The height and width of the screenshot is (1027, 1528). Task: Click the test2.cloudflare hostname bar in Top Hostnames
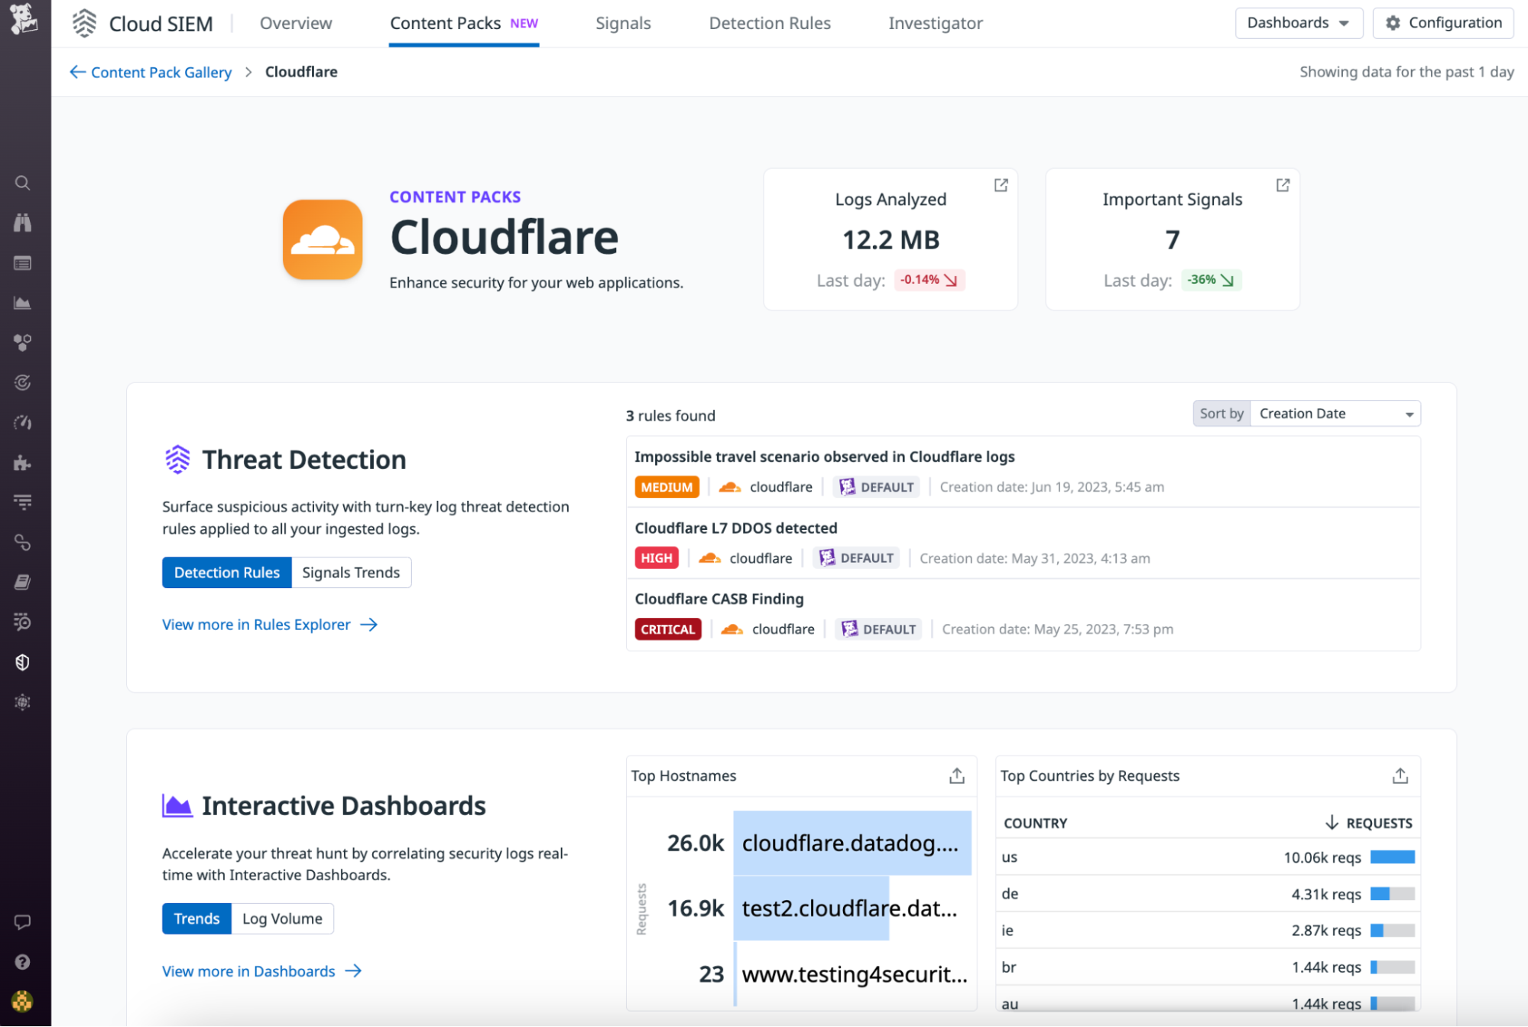(x=812, y=908)
